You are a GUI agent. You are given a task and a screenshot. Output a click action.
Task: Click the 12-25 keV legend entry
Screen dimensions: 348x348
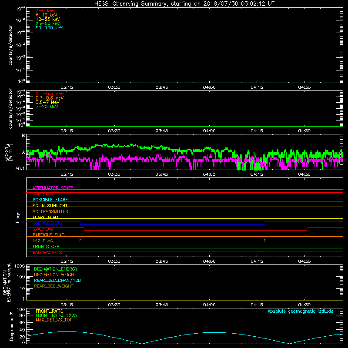[48, 19]
